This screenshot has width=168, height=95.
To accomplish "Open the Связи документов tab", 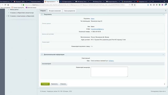I will click(70, 11).
